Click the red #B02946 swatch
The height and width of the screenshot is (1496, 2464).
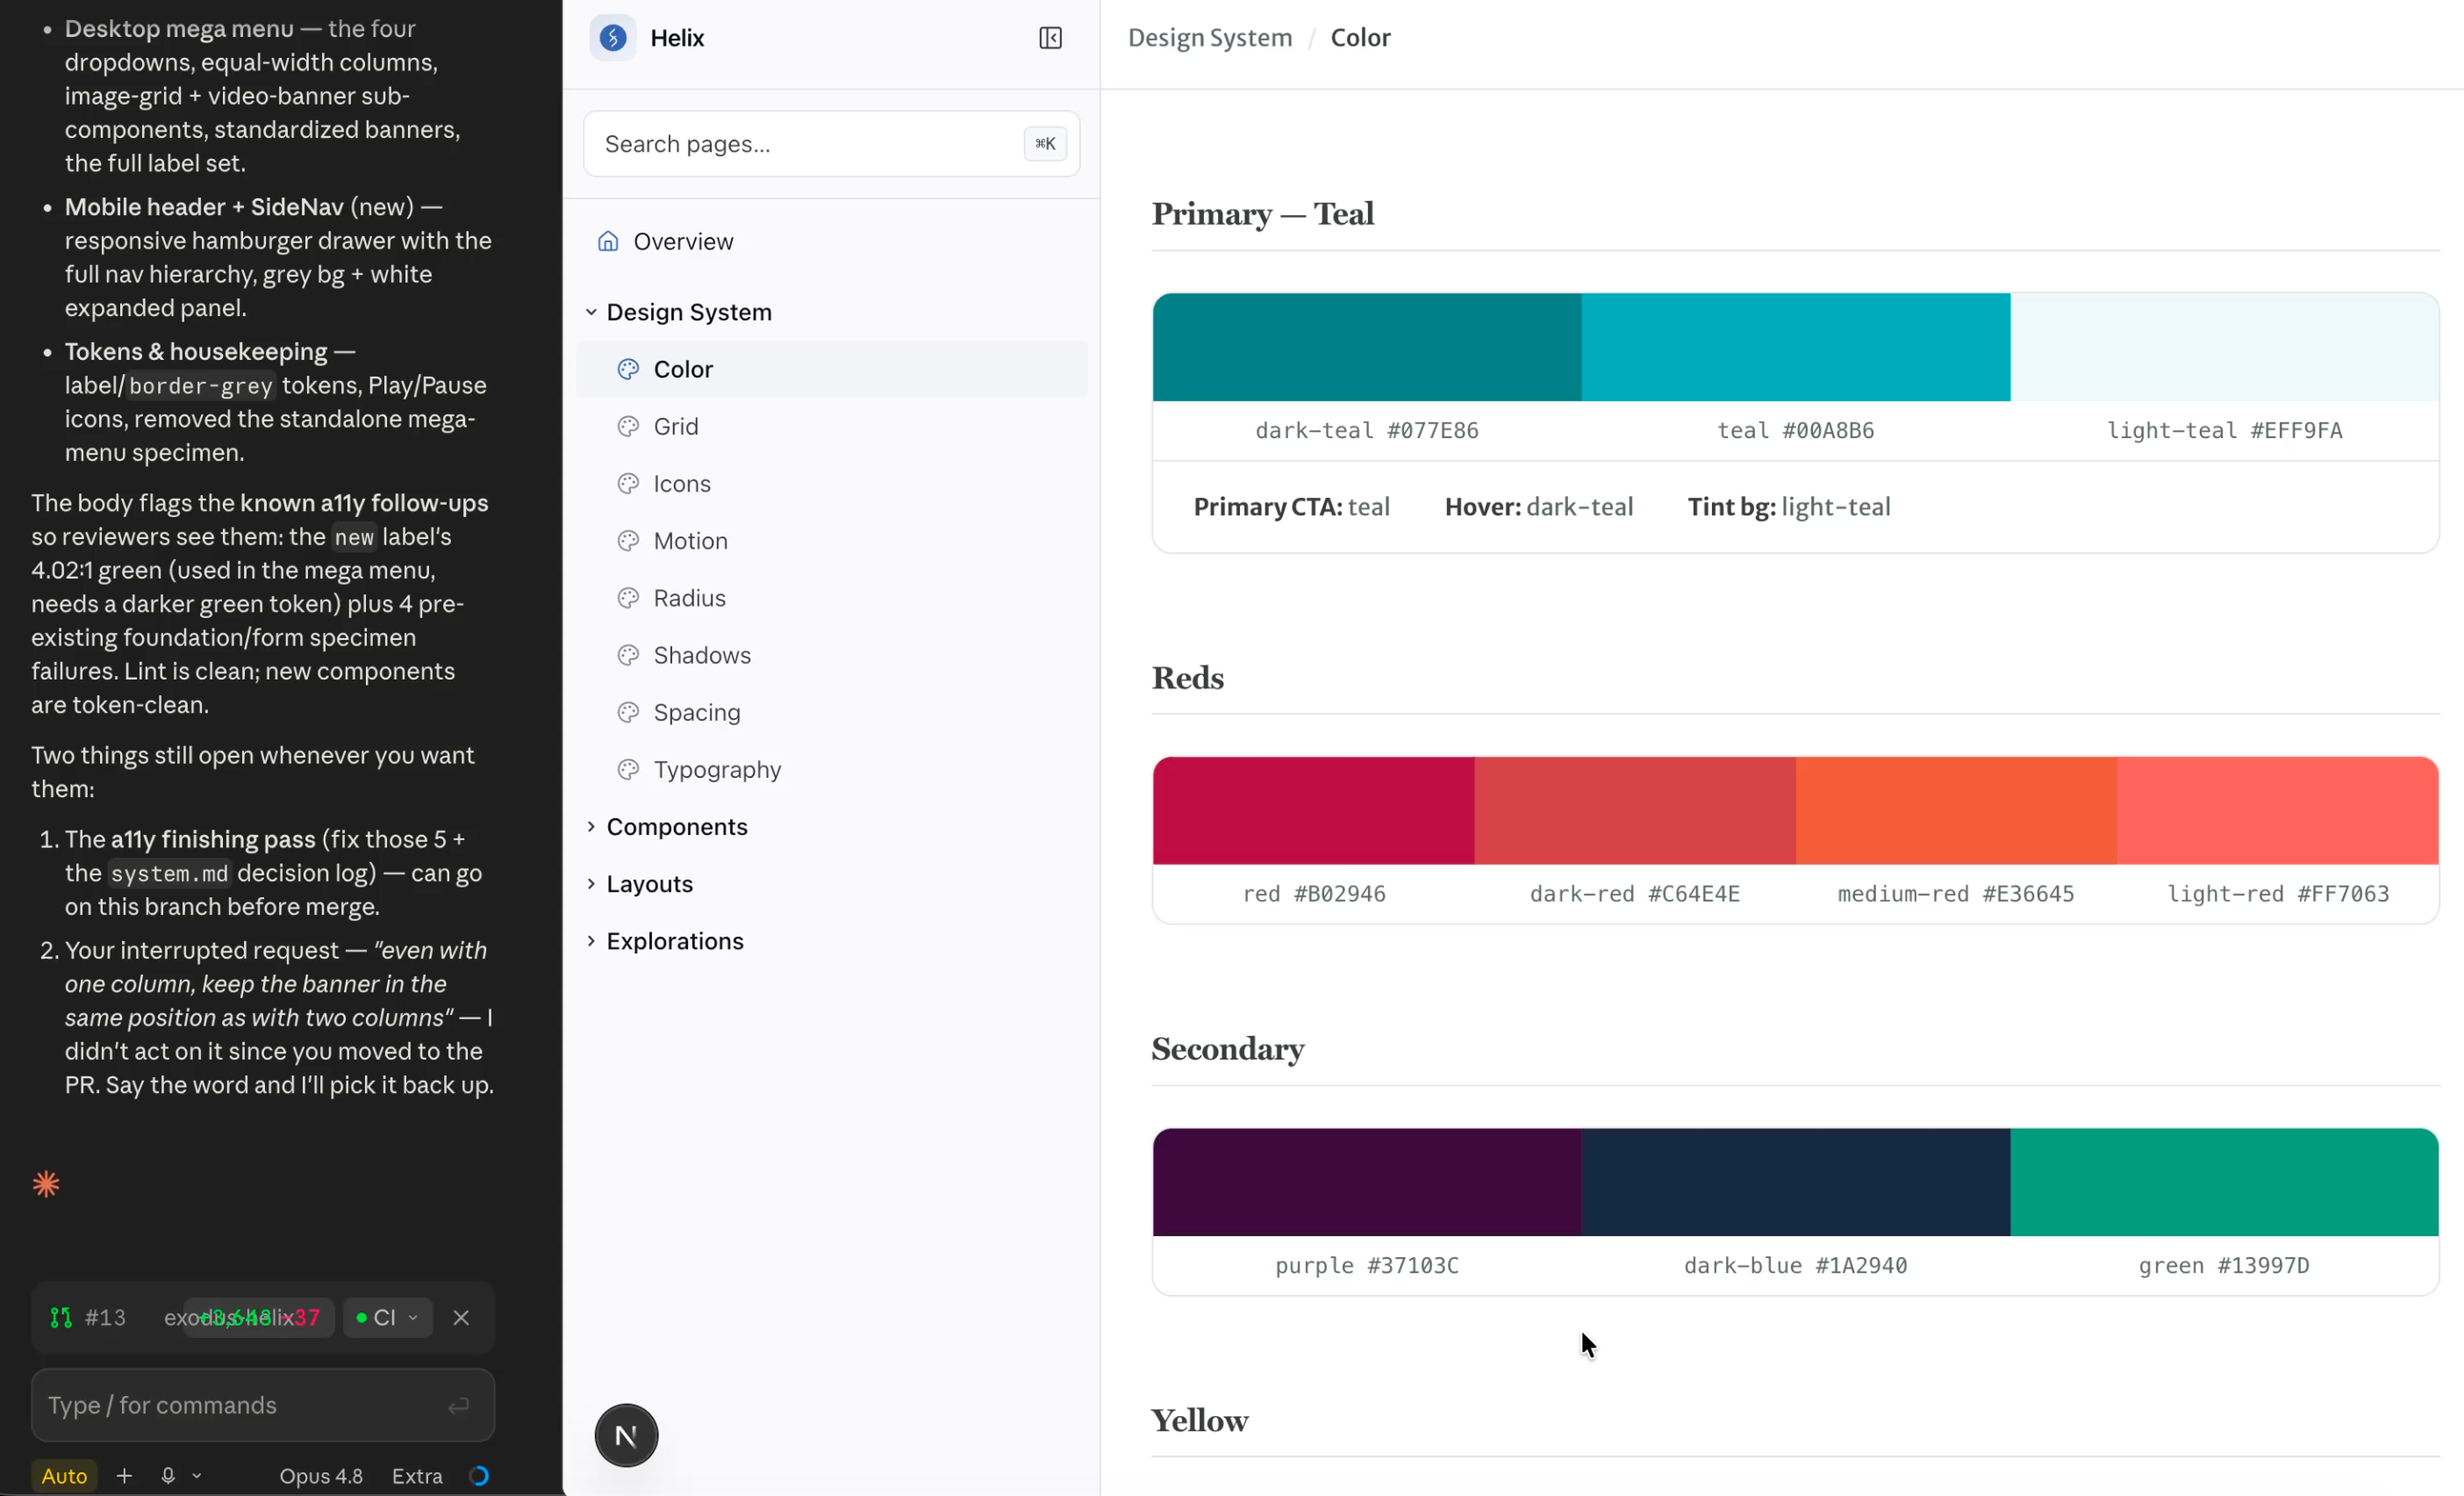pos(1313,810)
